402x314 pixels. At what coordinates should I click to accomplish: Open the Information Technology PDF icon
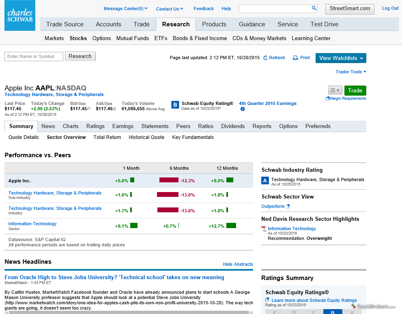point(264,229)
